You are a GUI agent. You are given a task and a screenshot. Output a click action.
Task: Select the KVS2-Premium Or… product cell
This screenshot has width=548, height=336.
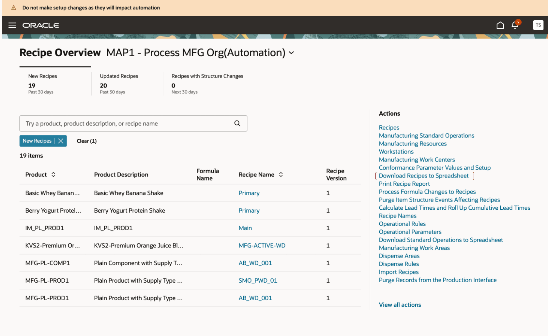click(52, 245)
